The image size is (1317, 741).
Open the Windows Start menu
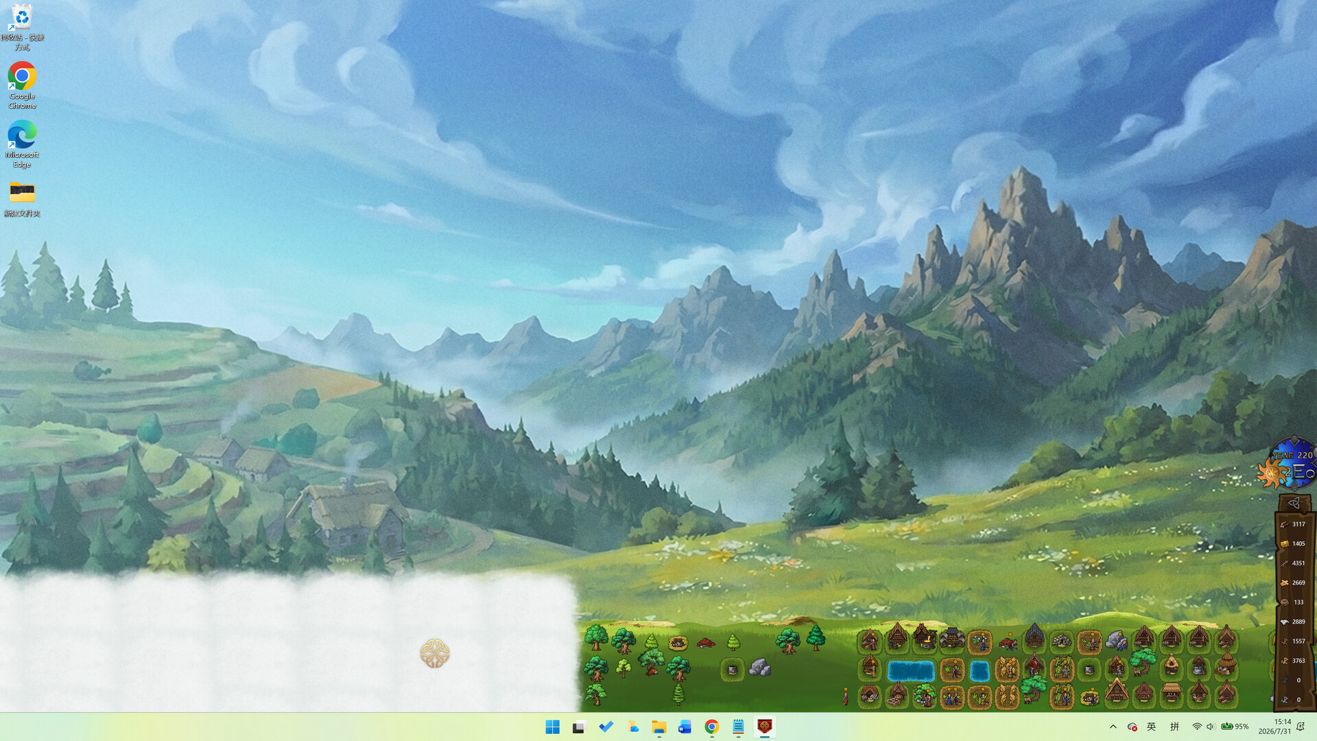pyautogui.click(x=552, y=727)
